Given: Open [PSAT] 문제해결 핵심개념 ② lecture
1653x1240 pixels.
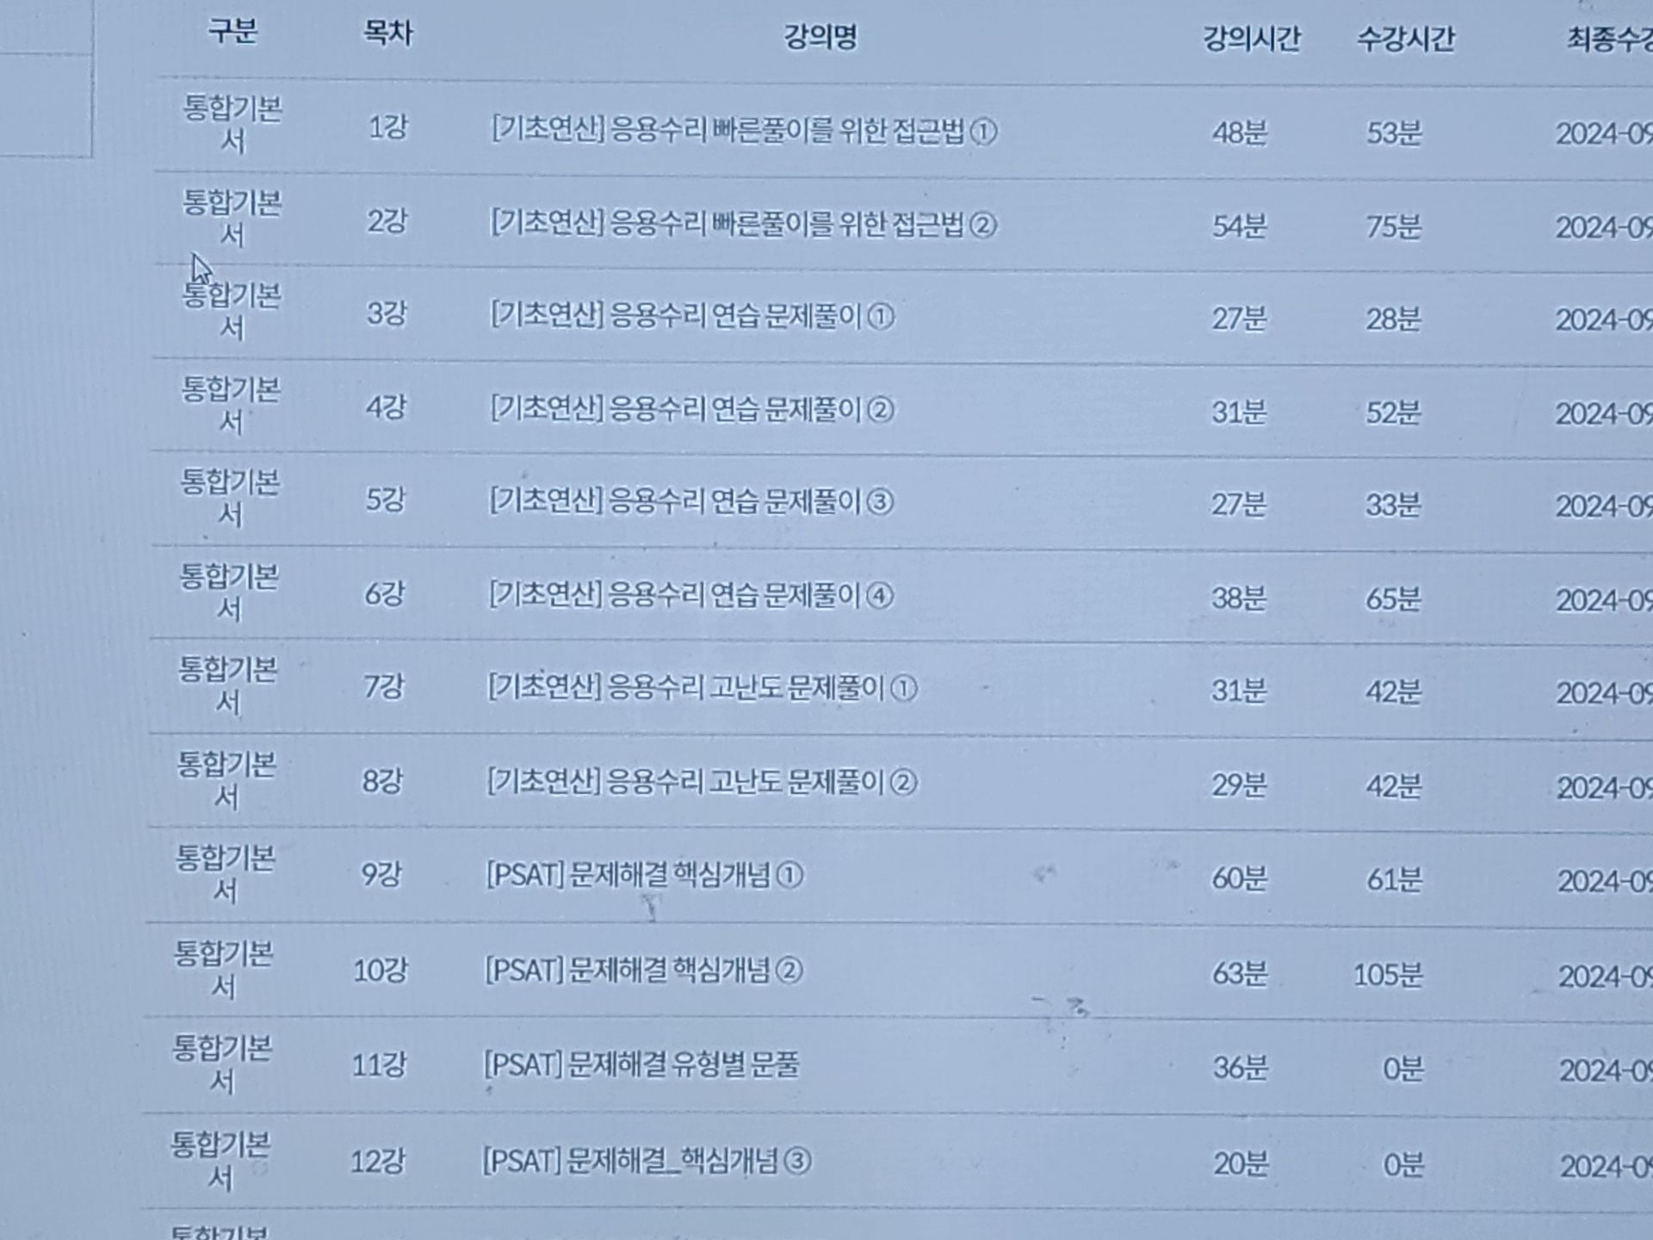Looking at the screenshot, I should 643,970.
